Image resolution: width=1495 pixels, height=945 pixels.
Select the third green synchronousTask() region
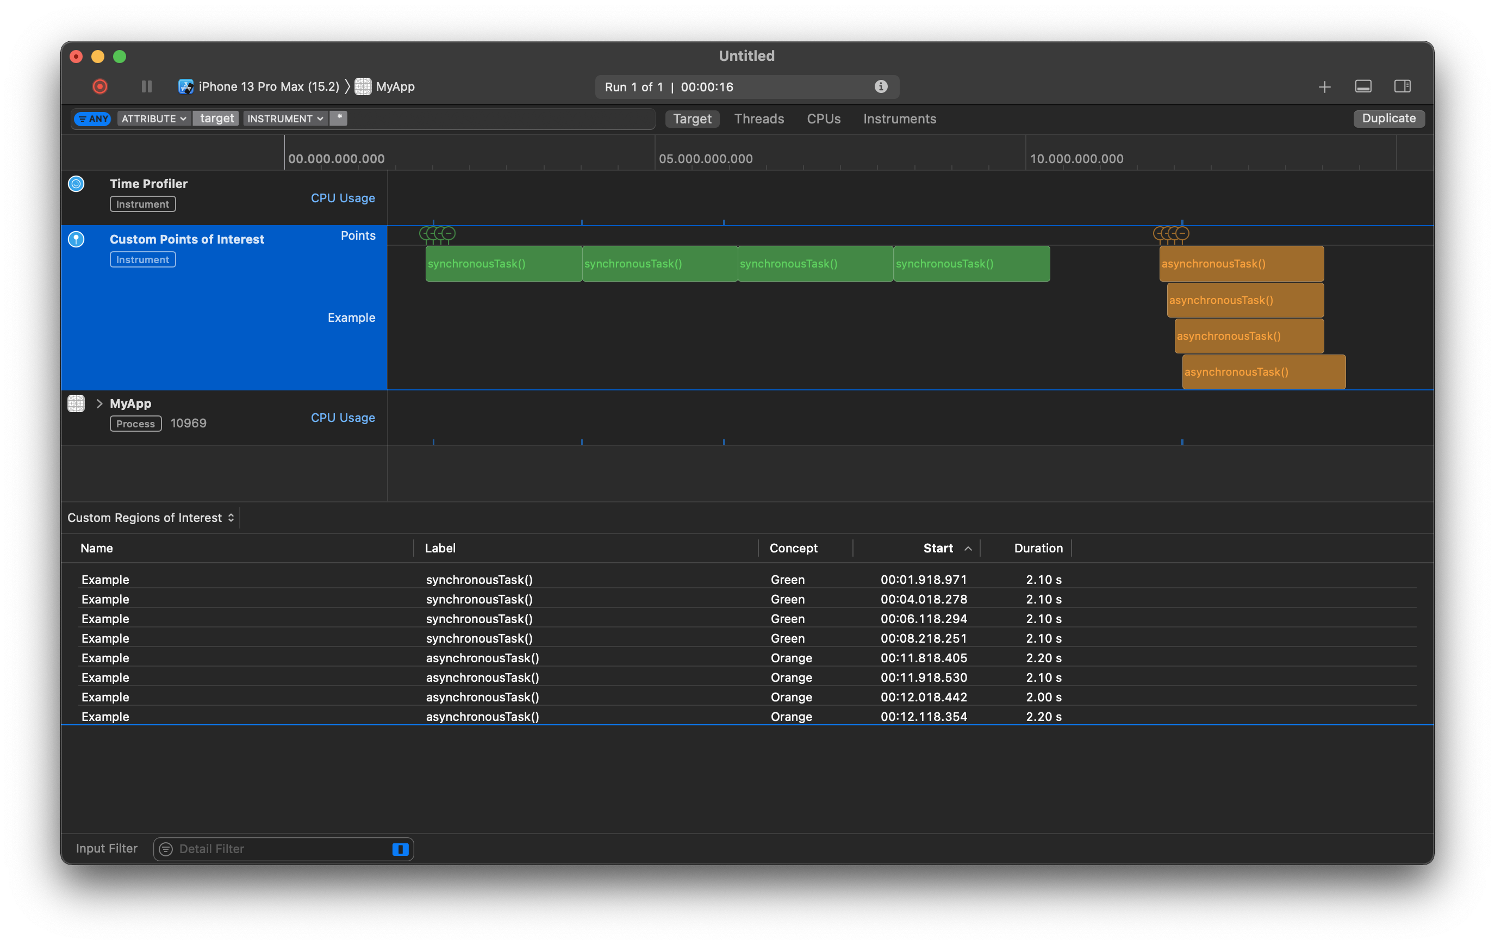[x=816, y=264]
